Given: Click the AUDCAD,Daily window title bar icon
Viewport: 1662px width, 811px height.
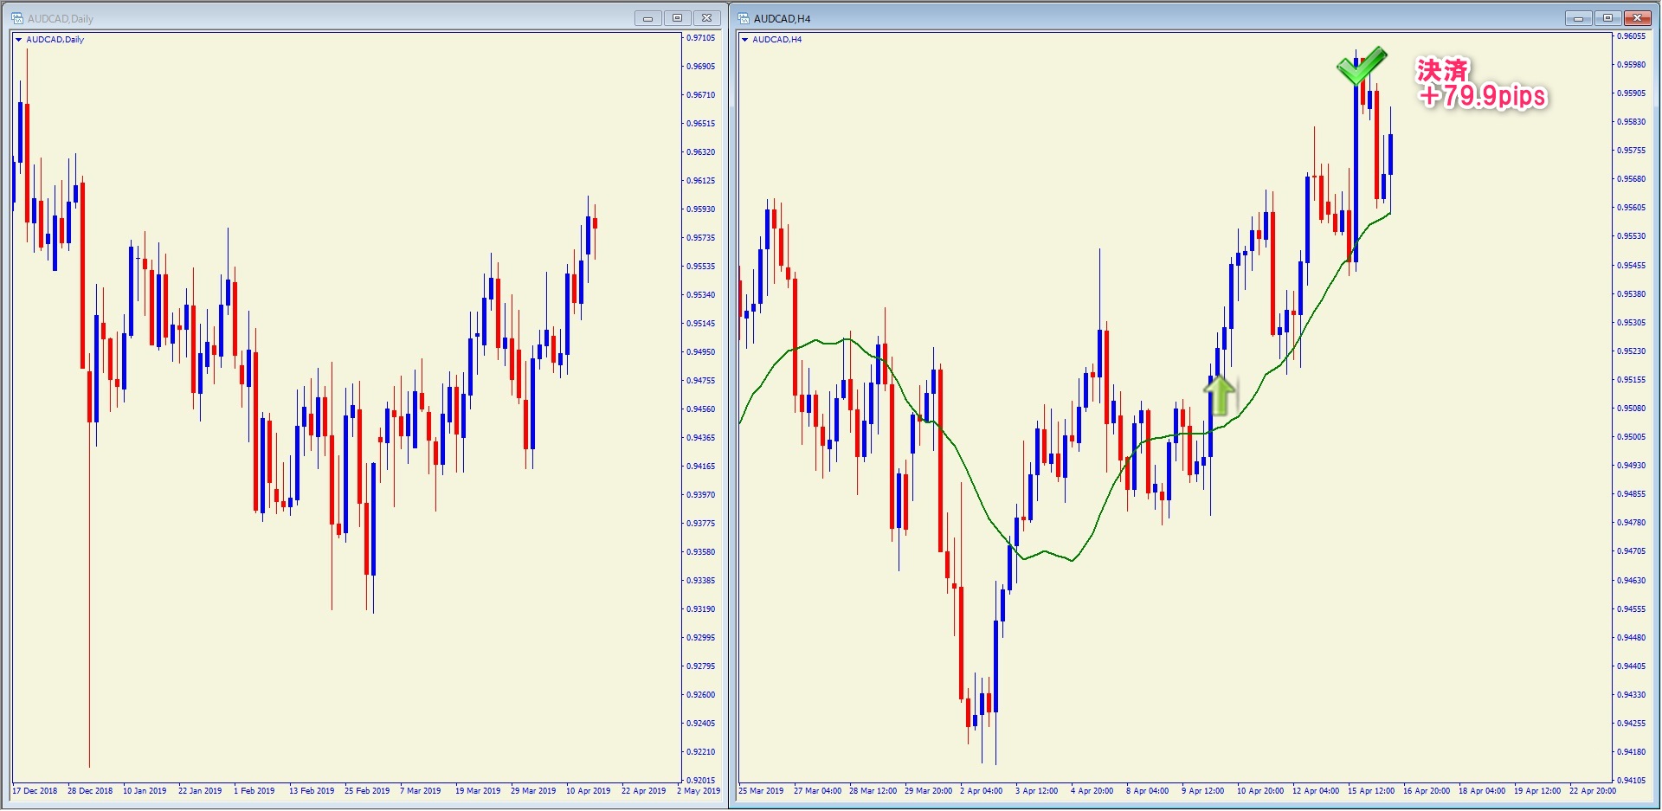Looking at the screenshot, I should point(17,18).
